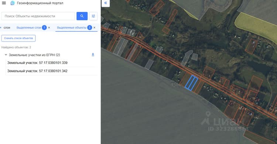Image resolution: width=277 pixels, height=144 pixels.
Task: Focus the Поиск Объекты недвижимости field
Action: tap(38, 16)
